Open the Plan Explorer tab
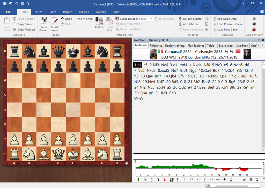 pyautogui.click(x=196, y=46)
